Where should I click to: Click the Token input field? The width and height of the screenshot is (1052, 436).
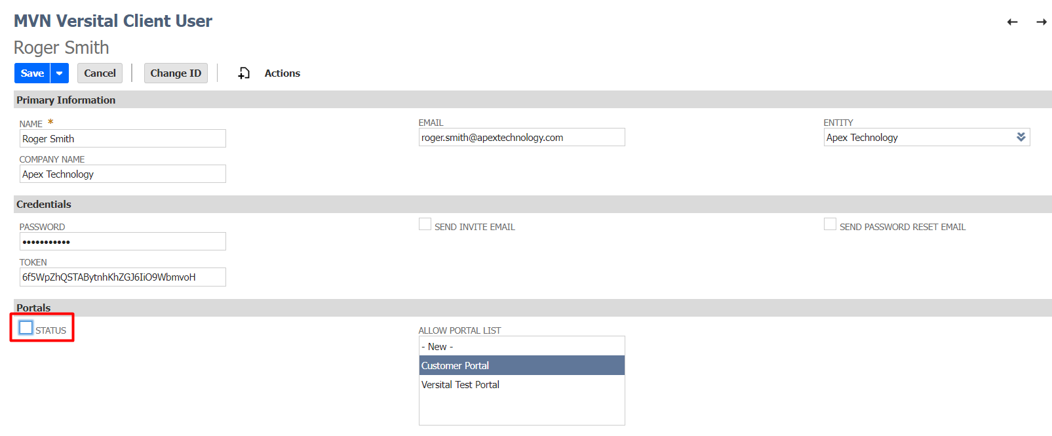point(123,277)
